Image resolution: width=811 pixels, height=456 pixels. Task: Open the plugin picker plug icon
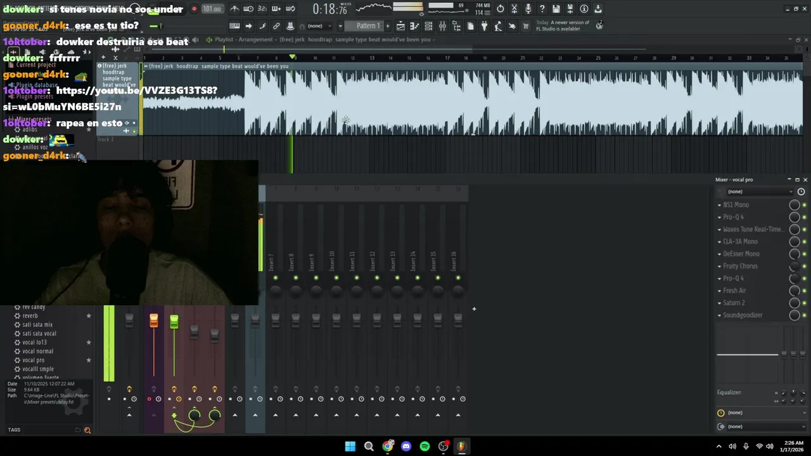coord(484,26)
